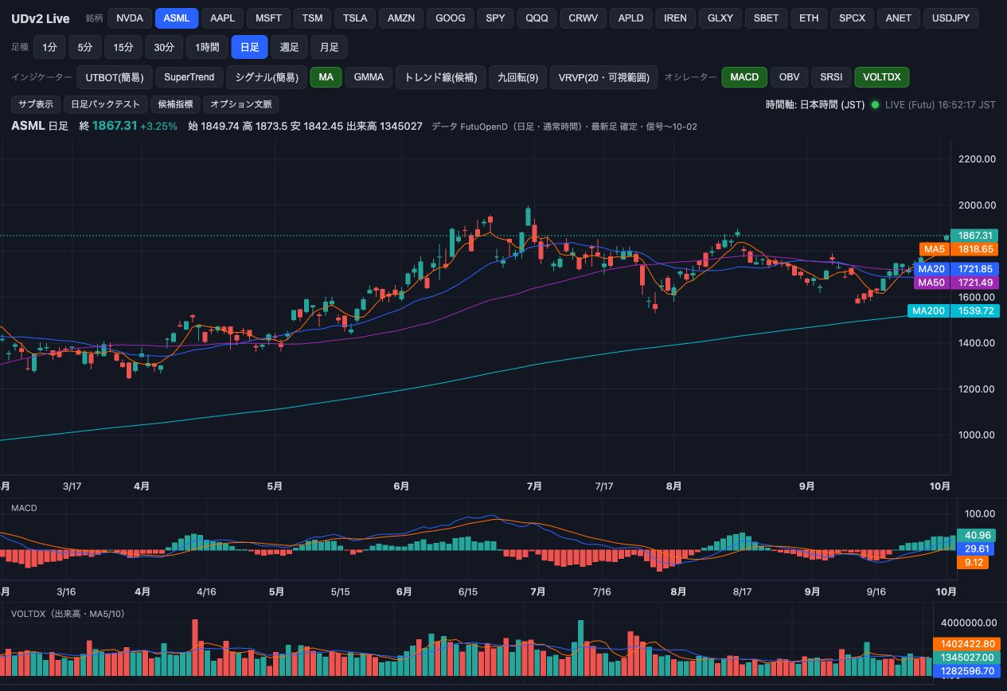1007x691 pixels.
Task: Enable the SuperTrend indicator
Action: pyautogui.click(x=189, y=77)
